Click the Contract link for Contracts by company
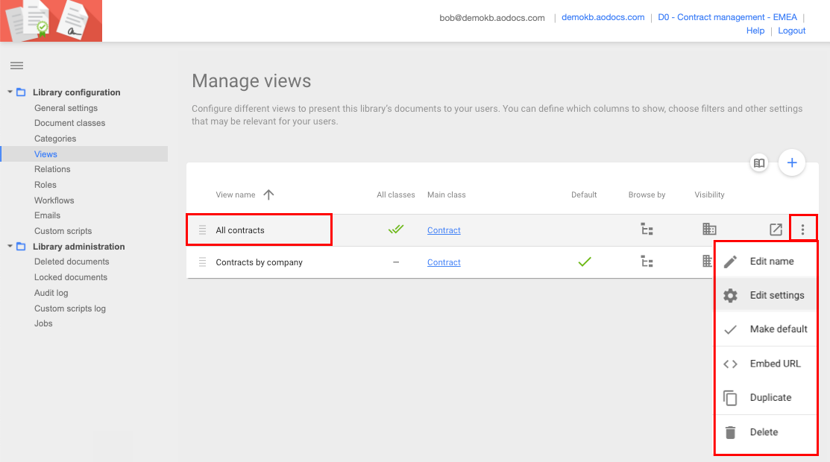The width and height of the screenshot is (830, 462). point(444,262)
